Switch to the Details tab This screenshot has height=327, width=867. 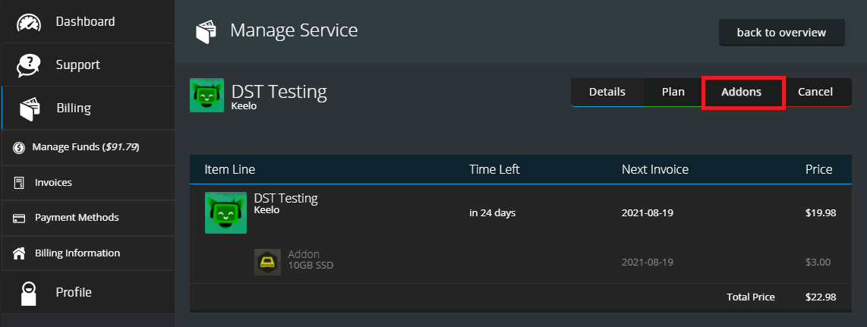pyautogui.click(x=607, y=92)
